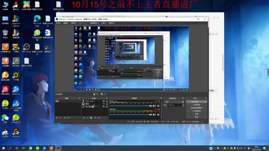Open the Battle.net desktop icon

[x=16, y=90]
